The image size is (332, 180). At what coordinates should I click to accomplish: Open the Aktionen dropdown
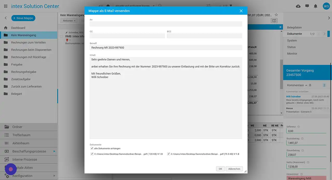pos(69,21)
